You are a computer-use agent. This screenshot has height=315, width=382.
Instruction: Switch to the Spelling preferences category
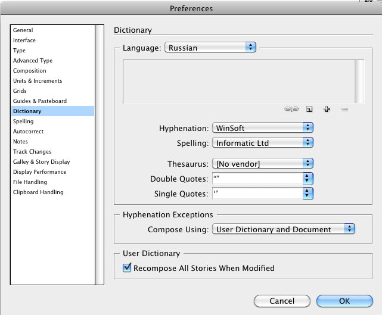click(23, 121)
